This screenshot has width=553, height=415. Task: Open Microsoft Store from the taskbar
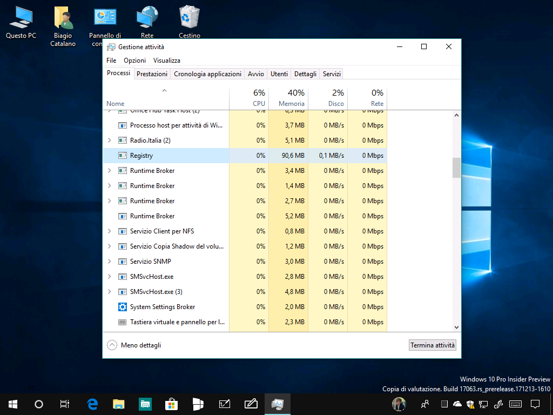[171, 404]
